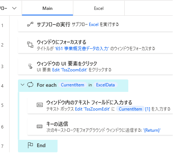This screenshot has width=173, height=153.
Task: Switch to the Excel subflow tab
Action: pyautogui.click(x=99, y=8)
